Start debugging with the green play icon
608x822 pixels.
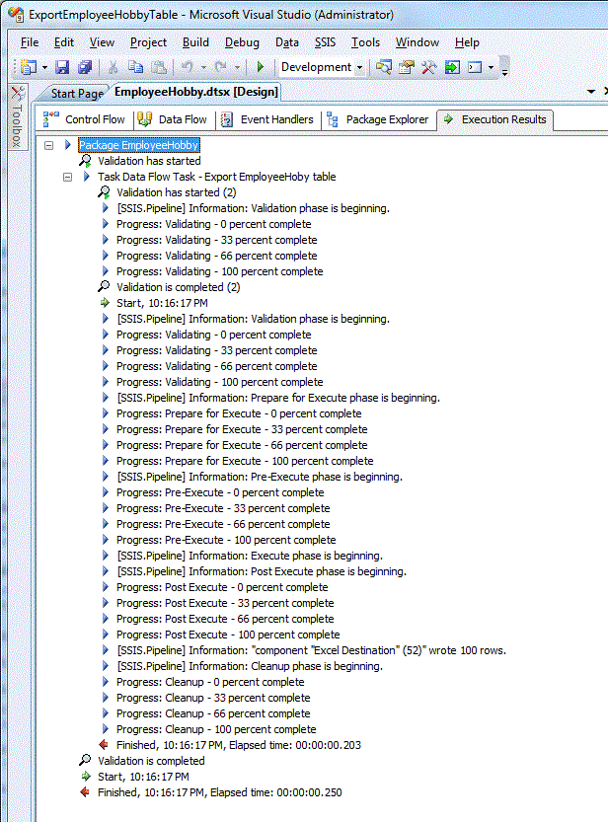click(x=260, y=67)
